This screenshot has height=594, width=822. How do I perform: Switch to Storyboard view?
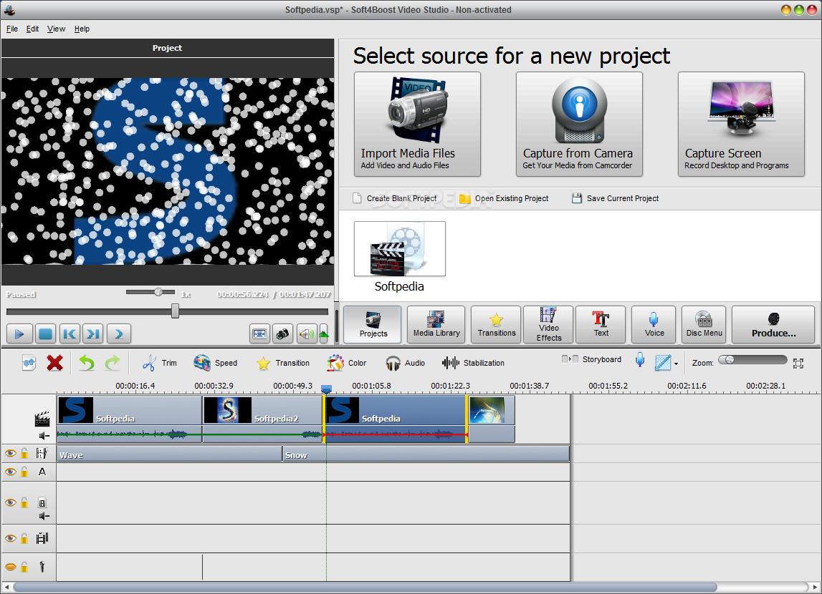click(591, 359)
